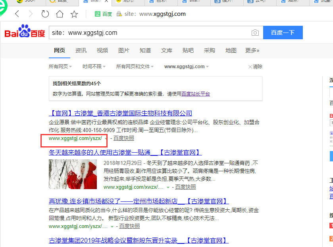This screenshot has width=333, height=247.
Task: Click the snippet starting 在产品越来越同质化的当今
Action: pos(154,214)
